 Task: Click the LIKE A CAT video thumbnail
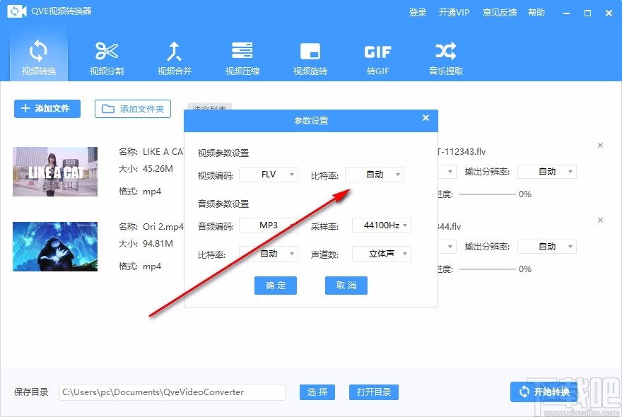(55, 171)
